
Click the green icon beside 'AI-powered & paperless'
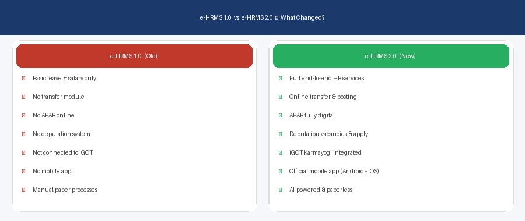(280, 190)
